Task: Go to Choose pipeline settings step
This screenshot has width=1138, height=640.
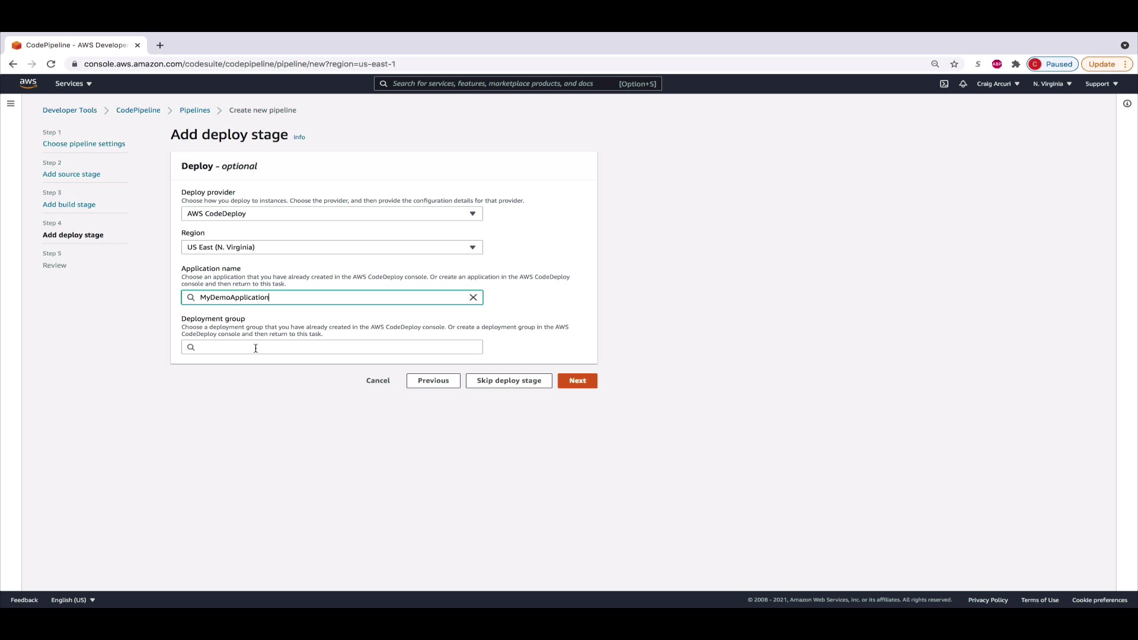Action: point(84,144)
